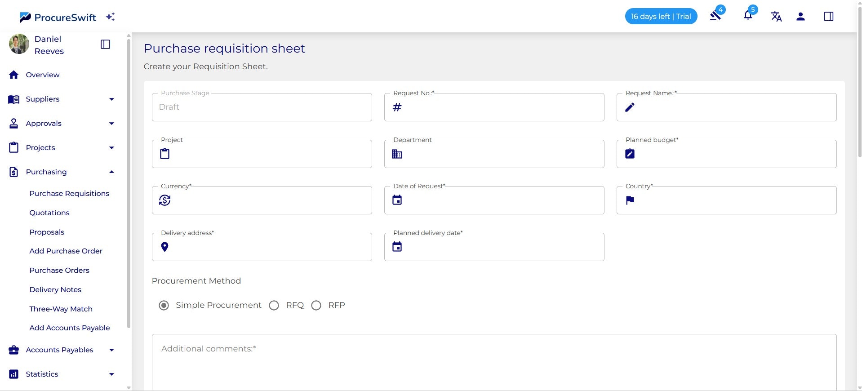The image size is (862, 391).
Task: Click the Purchase Stage Draft field
Action: (262, 107)
